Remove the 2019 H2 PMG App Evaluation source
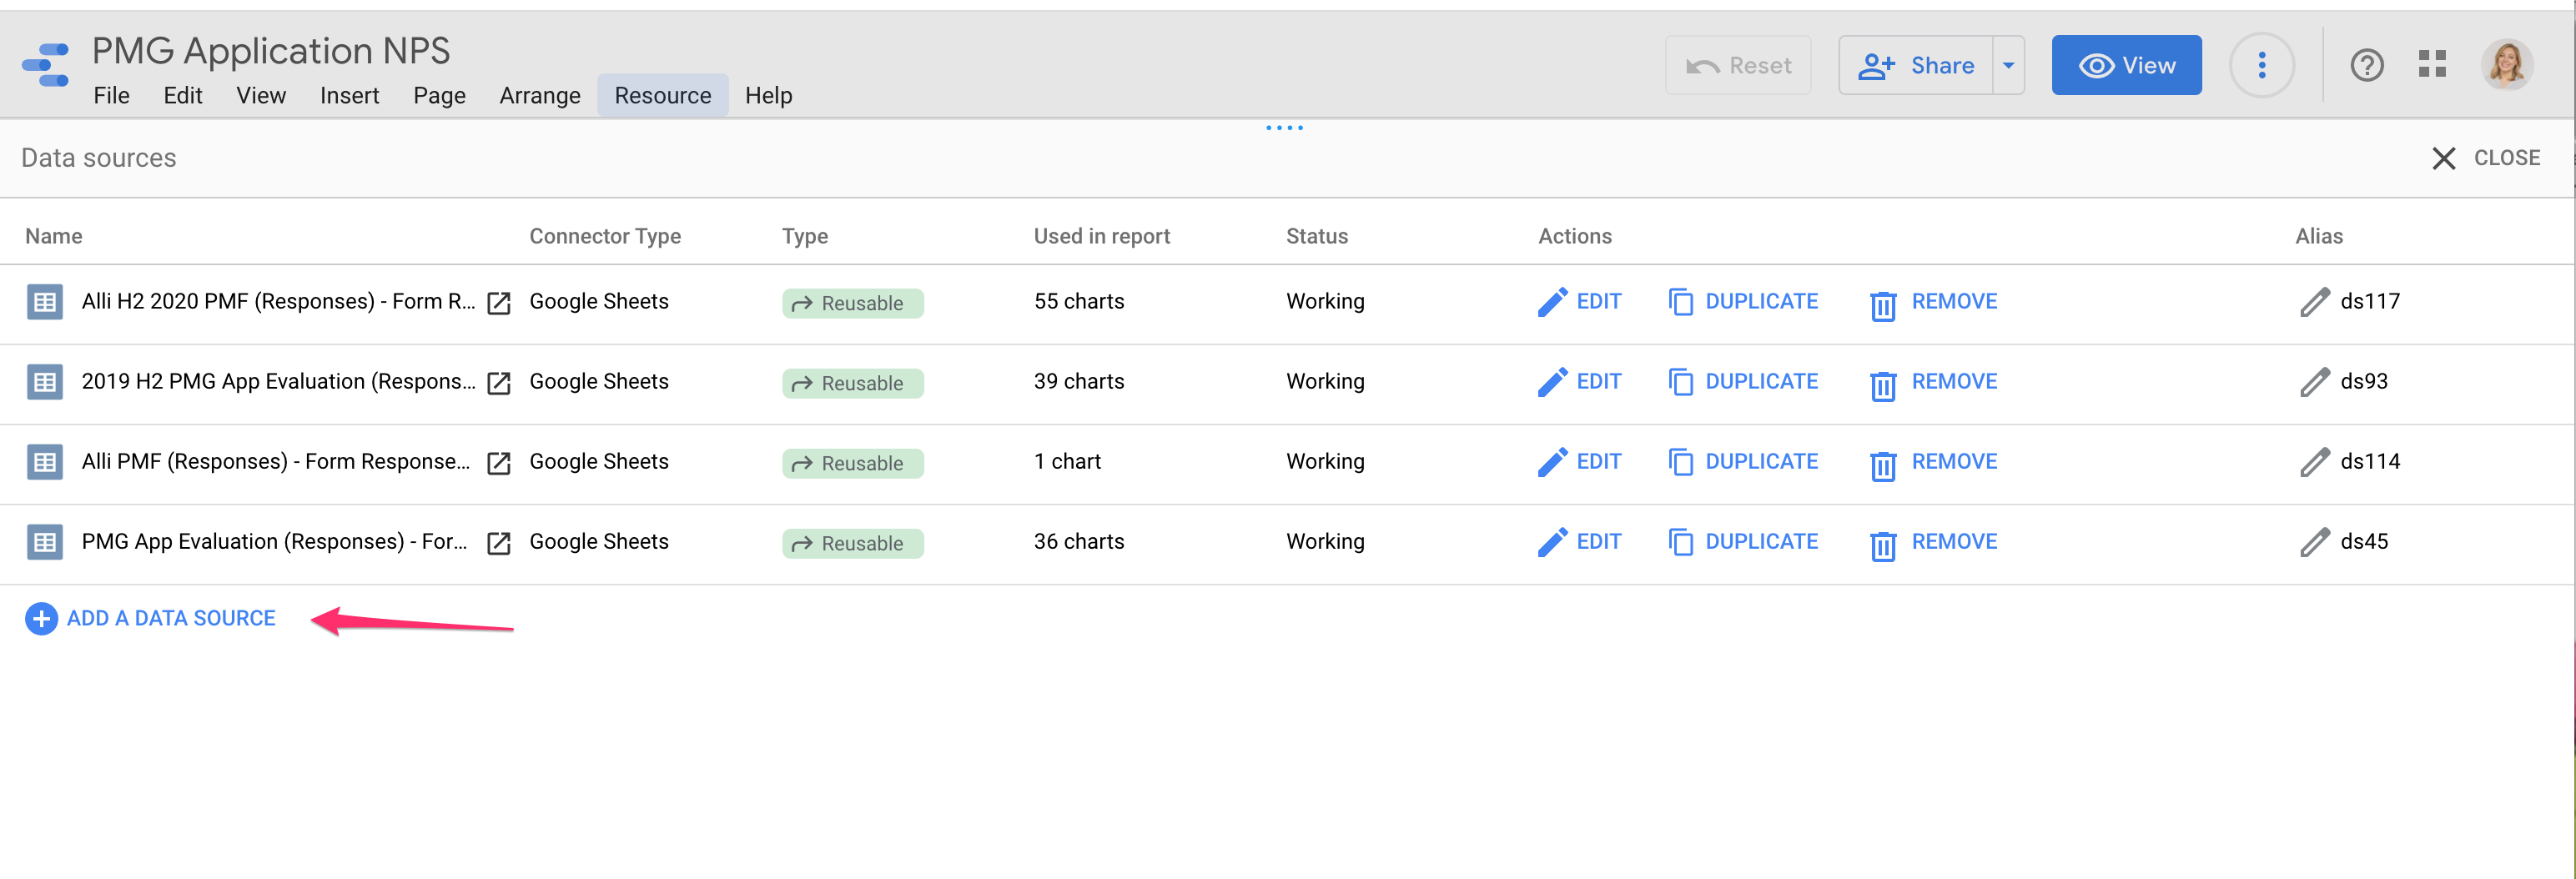 [x=1934, y=382]
